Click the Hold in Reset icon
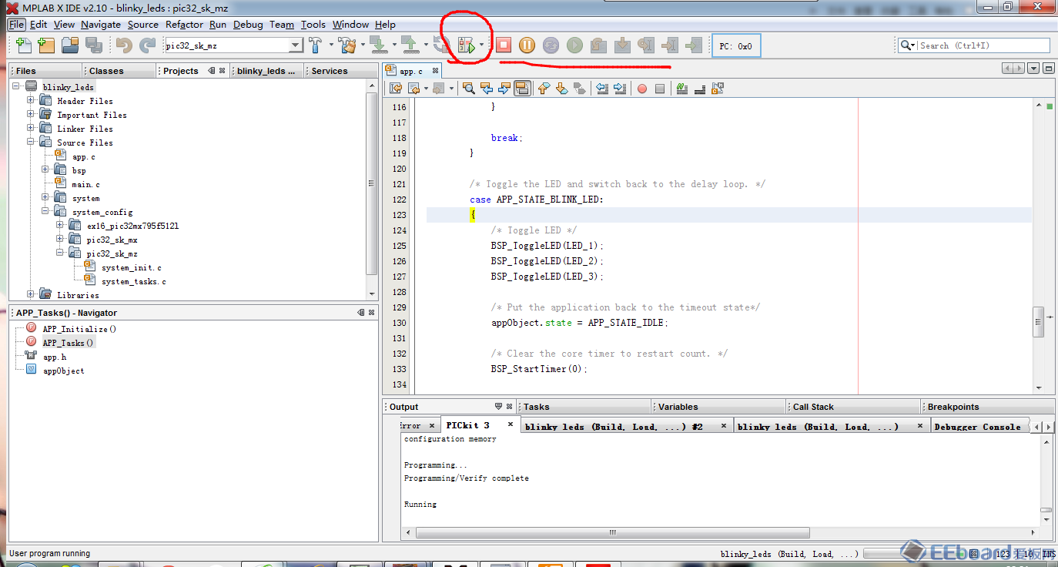 click(442, 45)
